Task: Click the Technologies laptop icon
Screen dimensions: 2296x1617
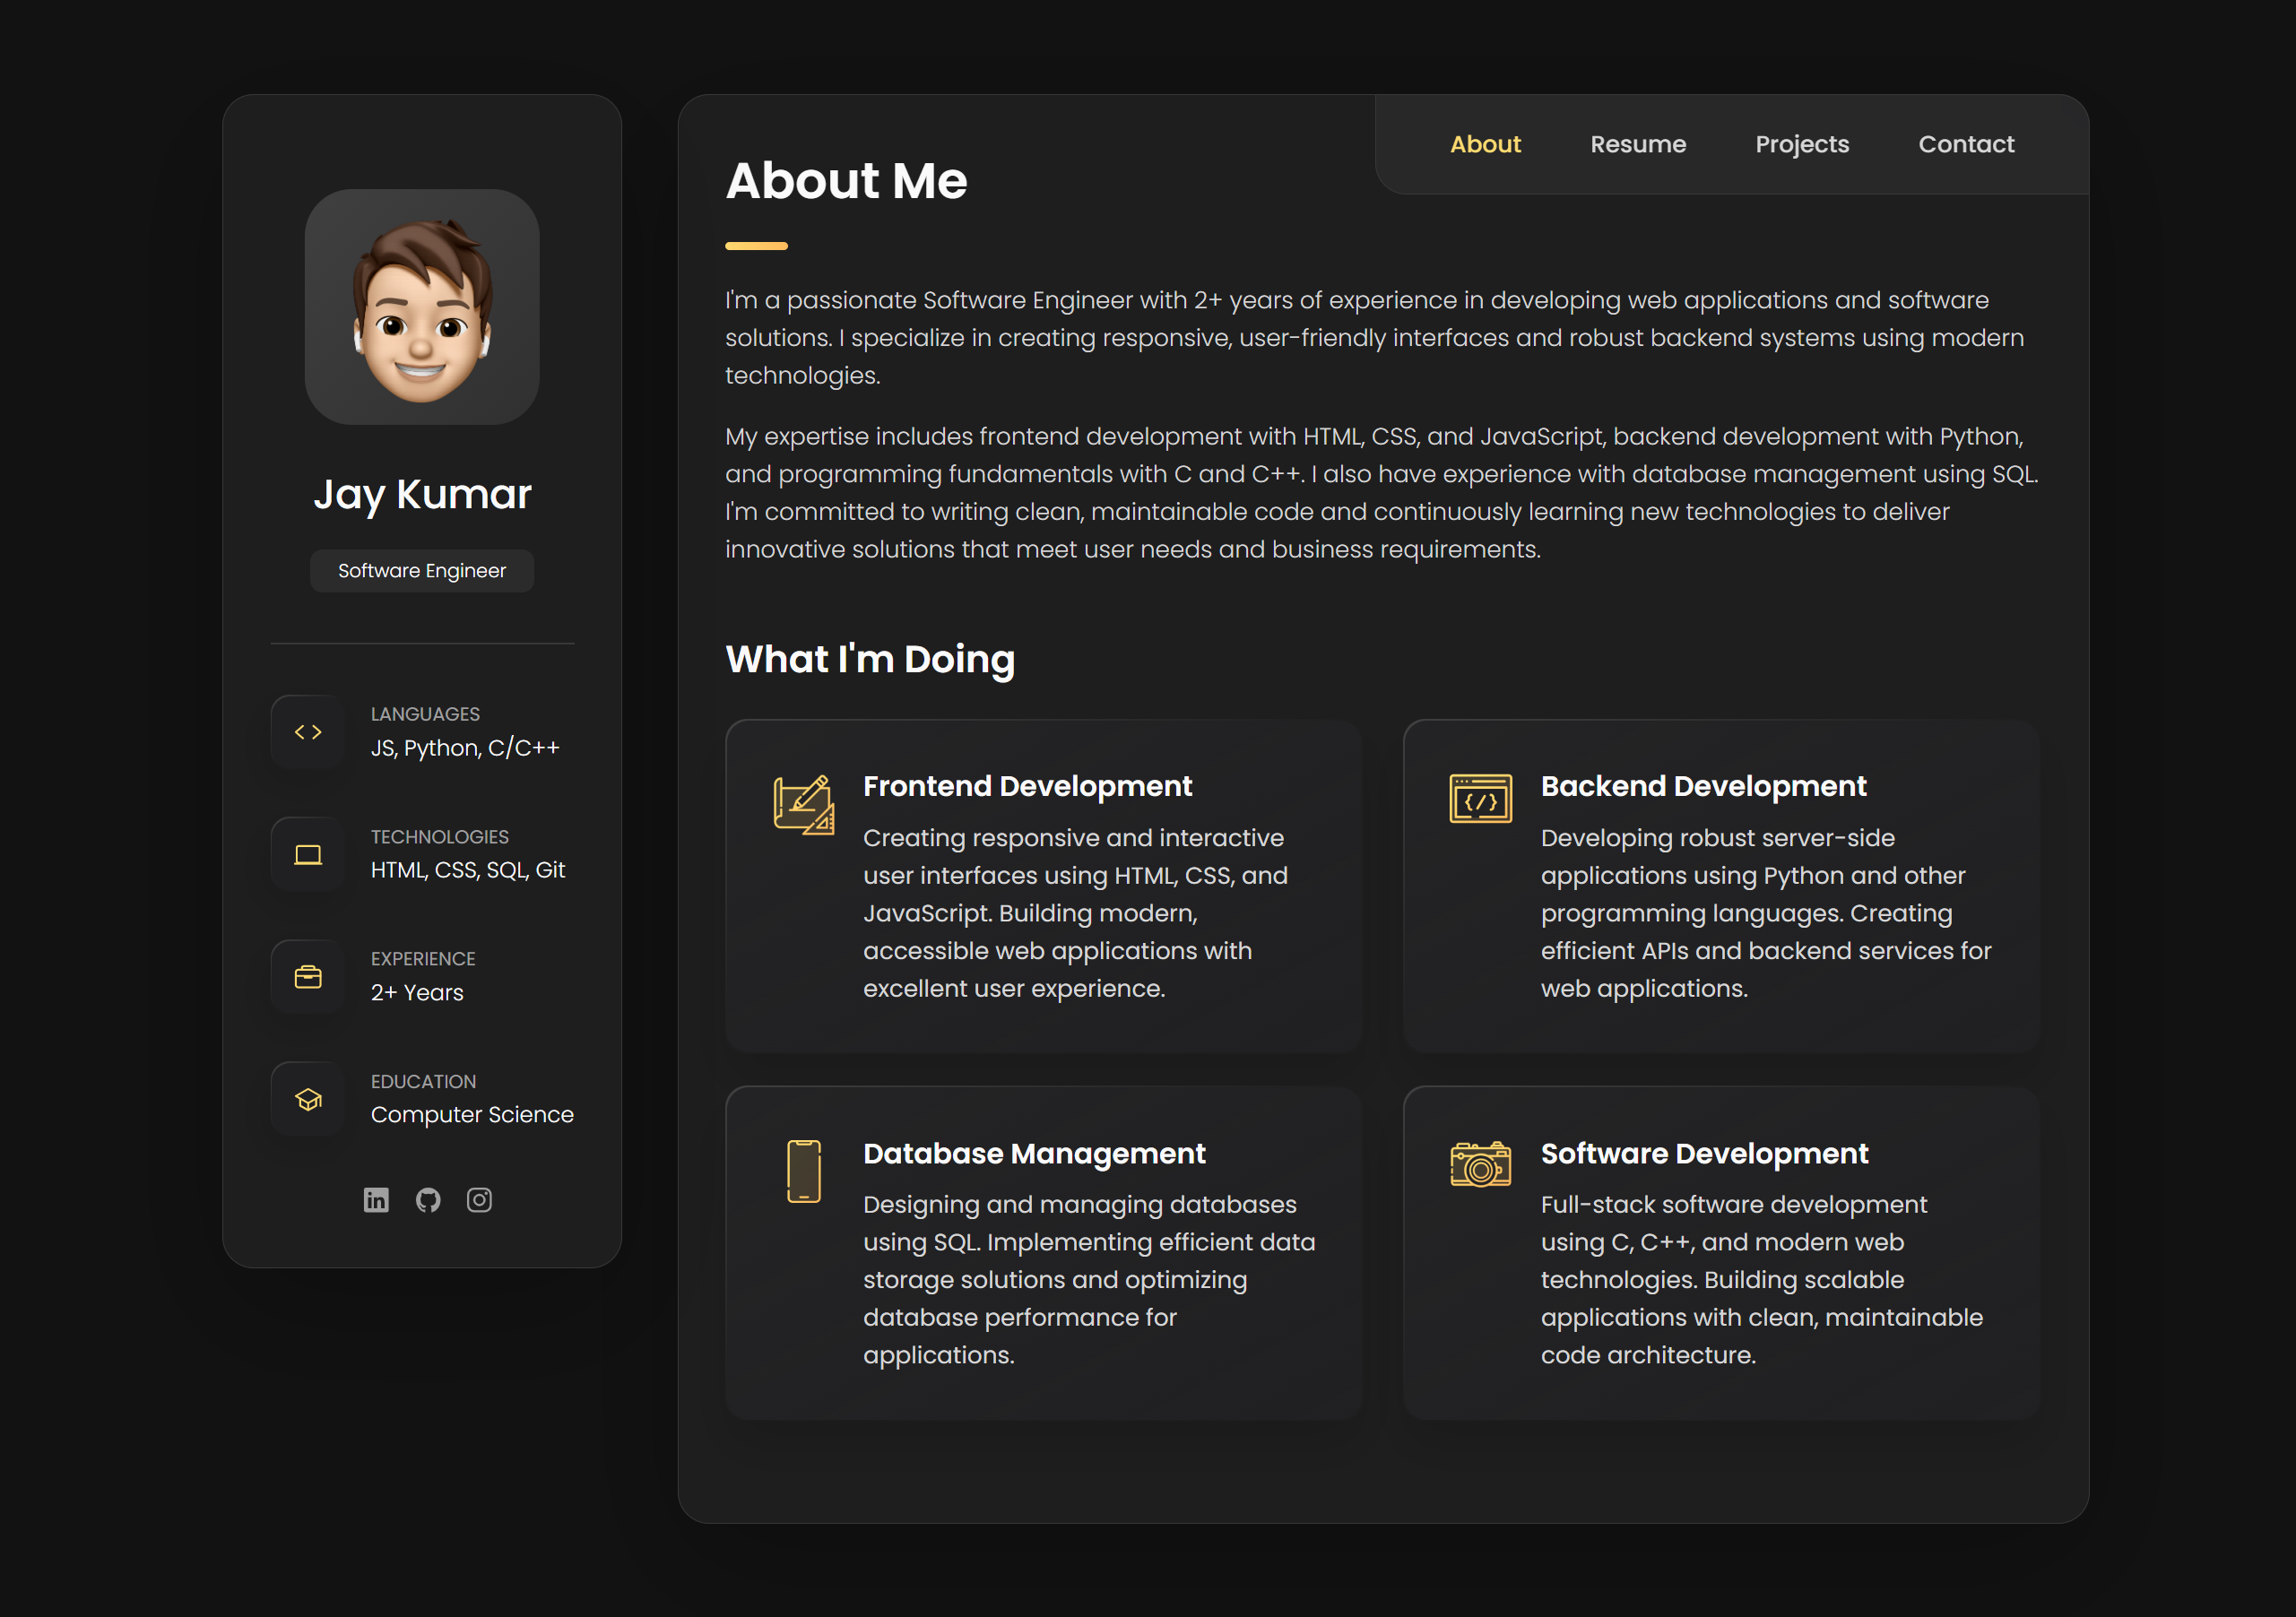Action: 308,854
